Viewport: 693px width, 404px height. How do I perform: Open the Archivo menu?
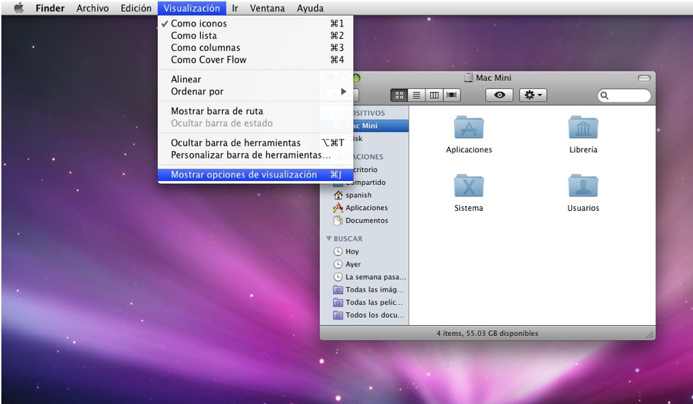(x=93, y=8)
